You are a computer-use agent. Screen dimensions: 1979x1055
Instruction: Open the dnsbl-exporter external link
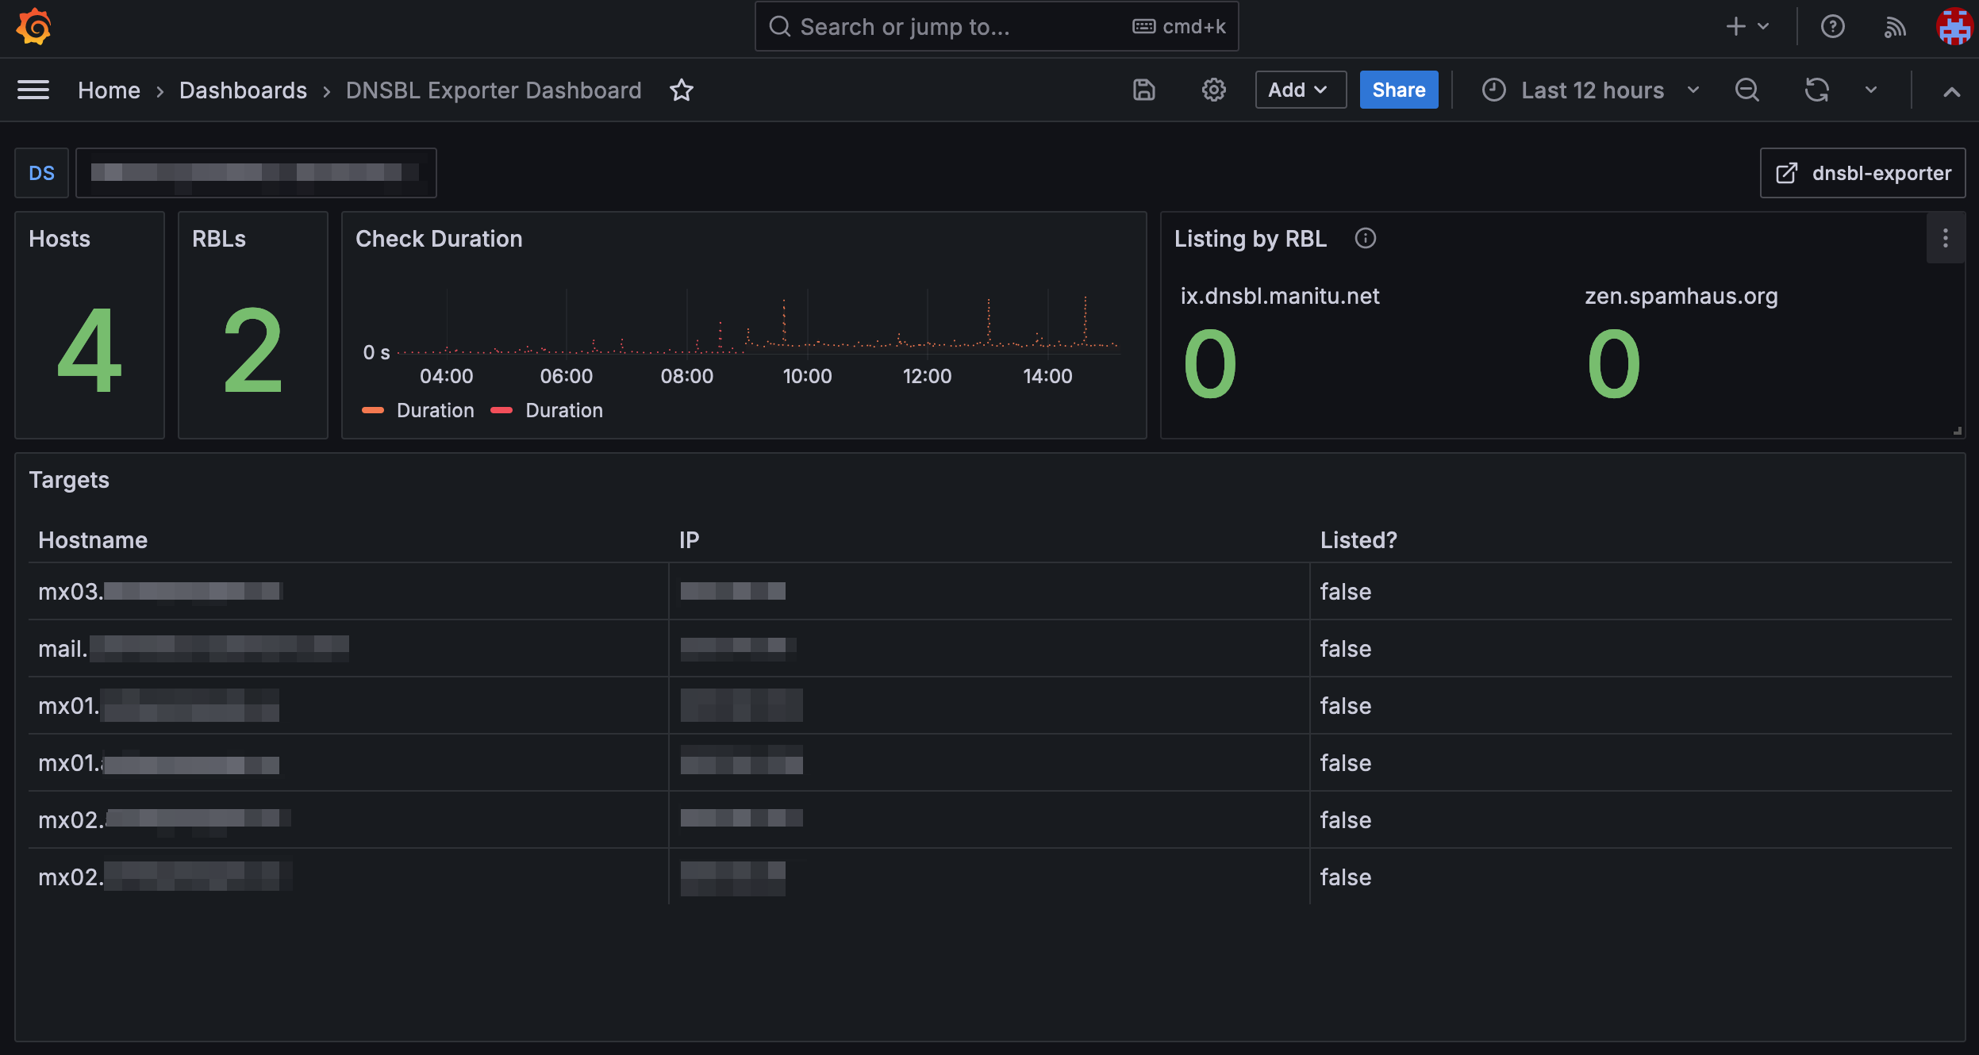(1862, 173)
